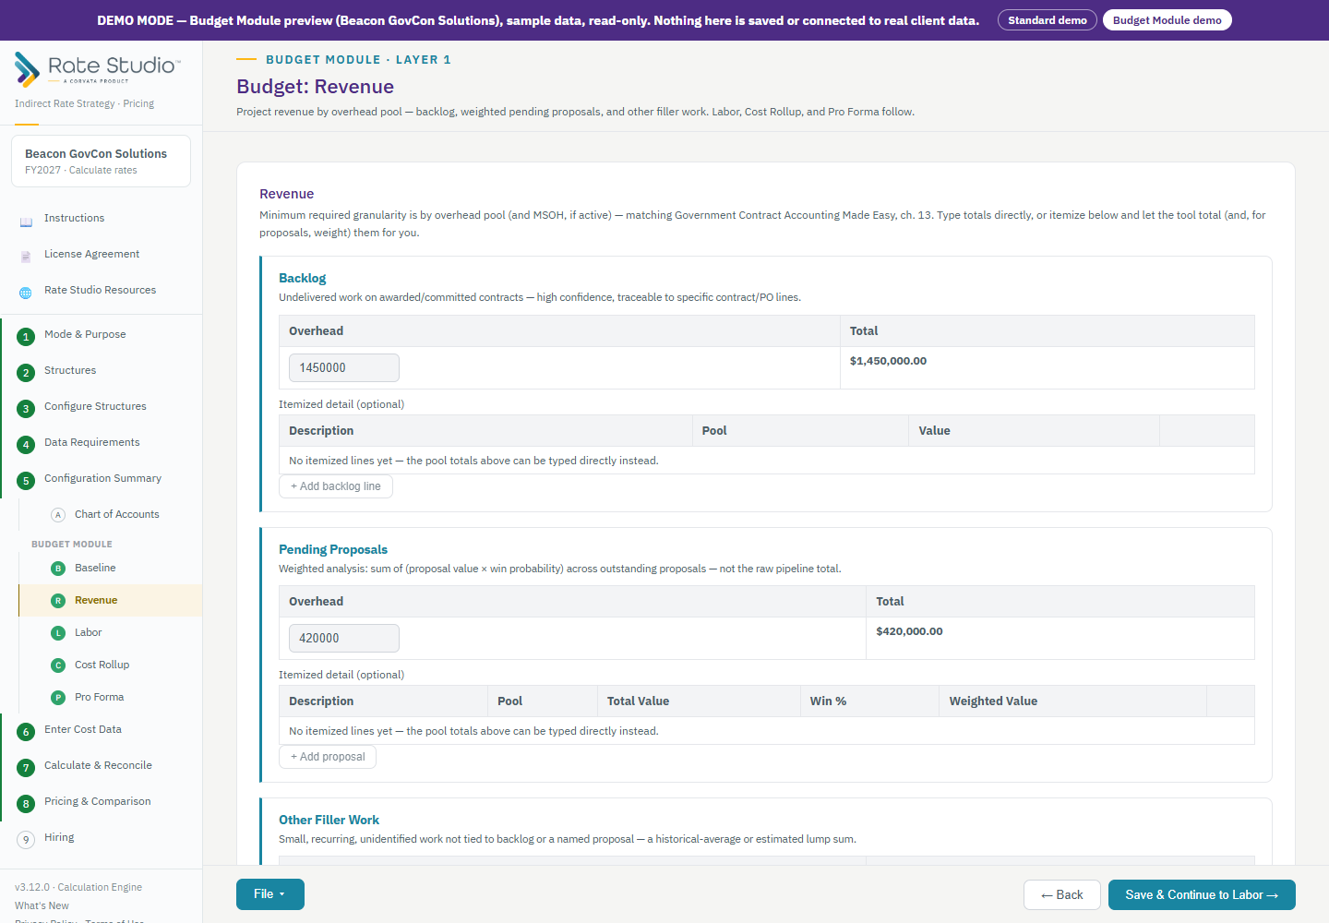Viewport: 1329px width, 923px height.
Task: Open the File dropdown menu
Action: 270,894
